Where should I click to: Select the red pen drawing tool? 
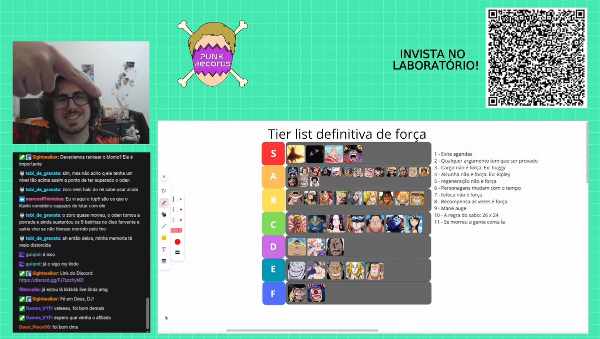164,203
